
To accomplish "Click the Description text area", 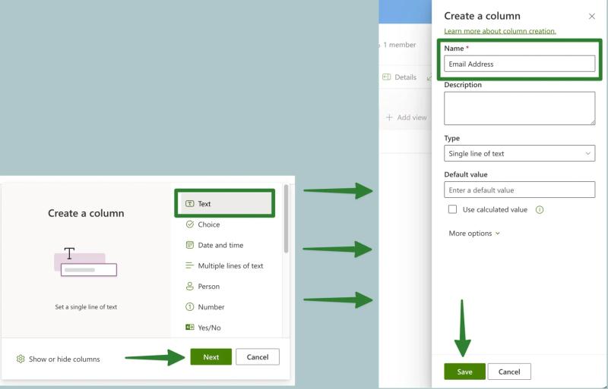I will 519,108.
